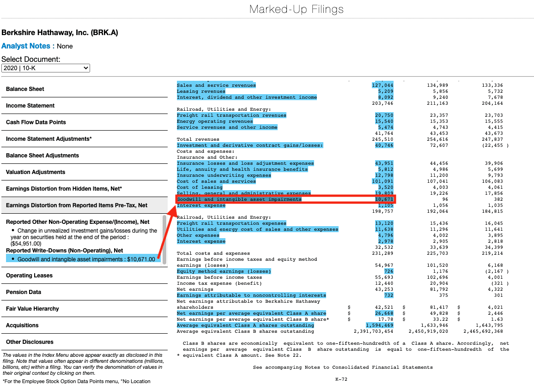
Task: Open the Income Statement section
Action: pos(85,106)
